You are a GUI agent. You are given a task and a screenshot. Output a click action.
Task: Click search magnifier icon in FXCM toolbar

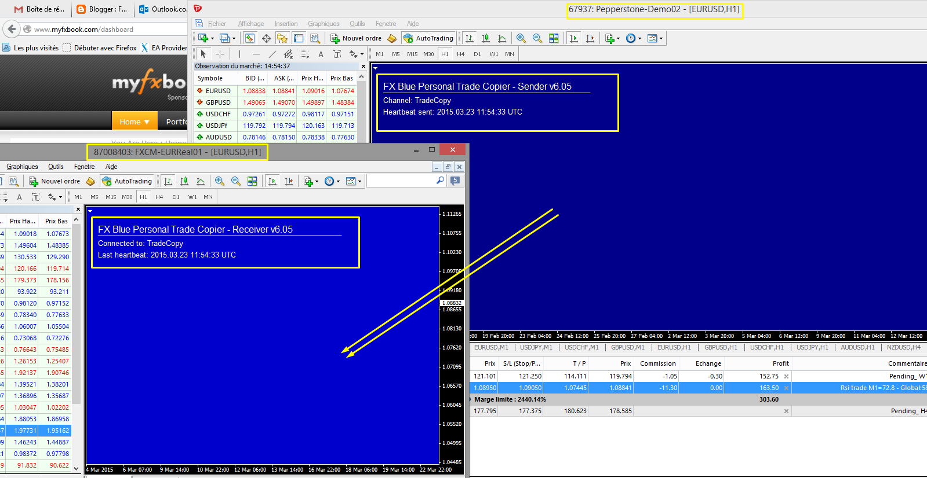(441, 181)
